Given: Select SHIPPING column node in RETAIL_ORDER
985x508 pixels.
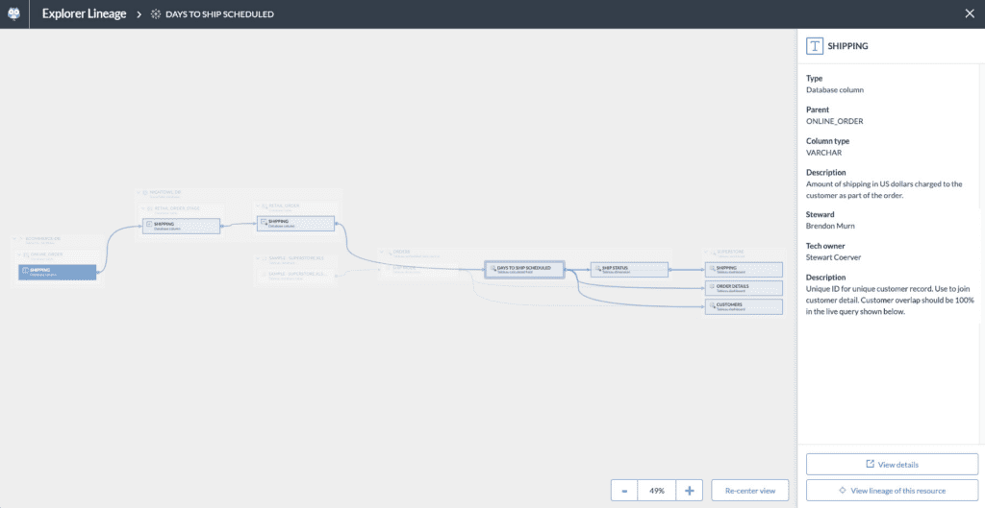Looking at the screenshot, I should coord(295,223).
